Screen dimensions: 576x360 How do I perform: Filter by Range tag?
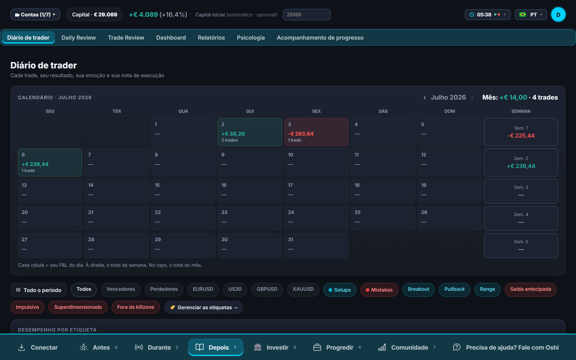click(x=487, y=289)
